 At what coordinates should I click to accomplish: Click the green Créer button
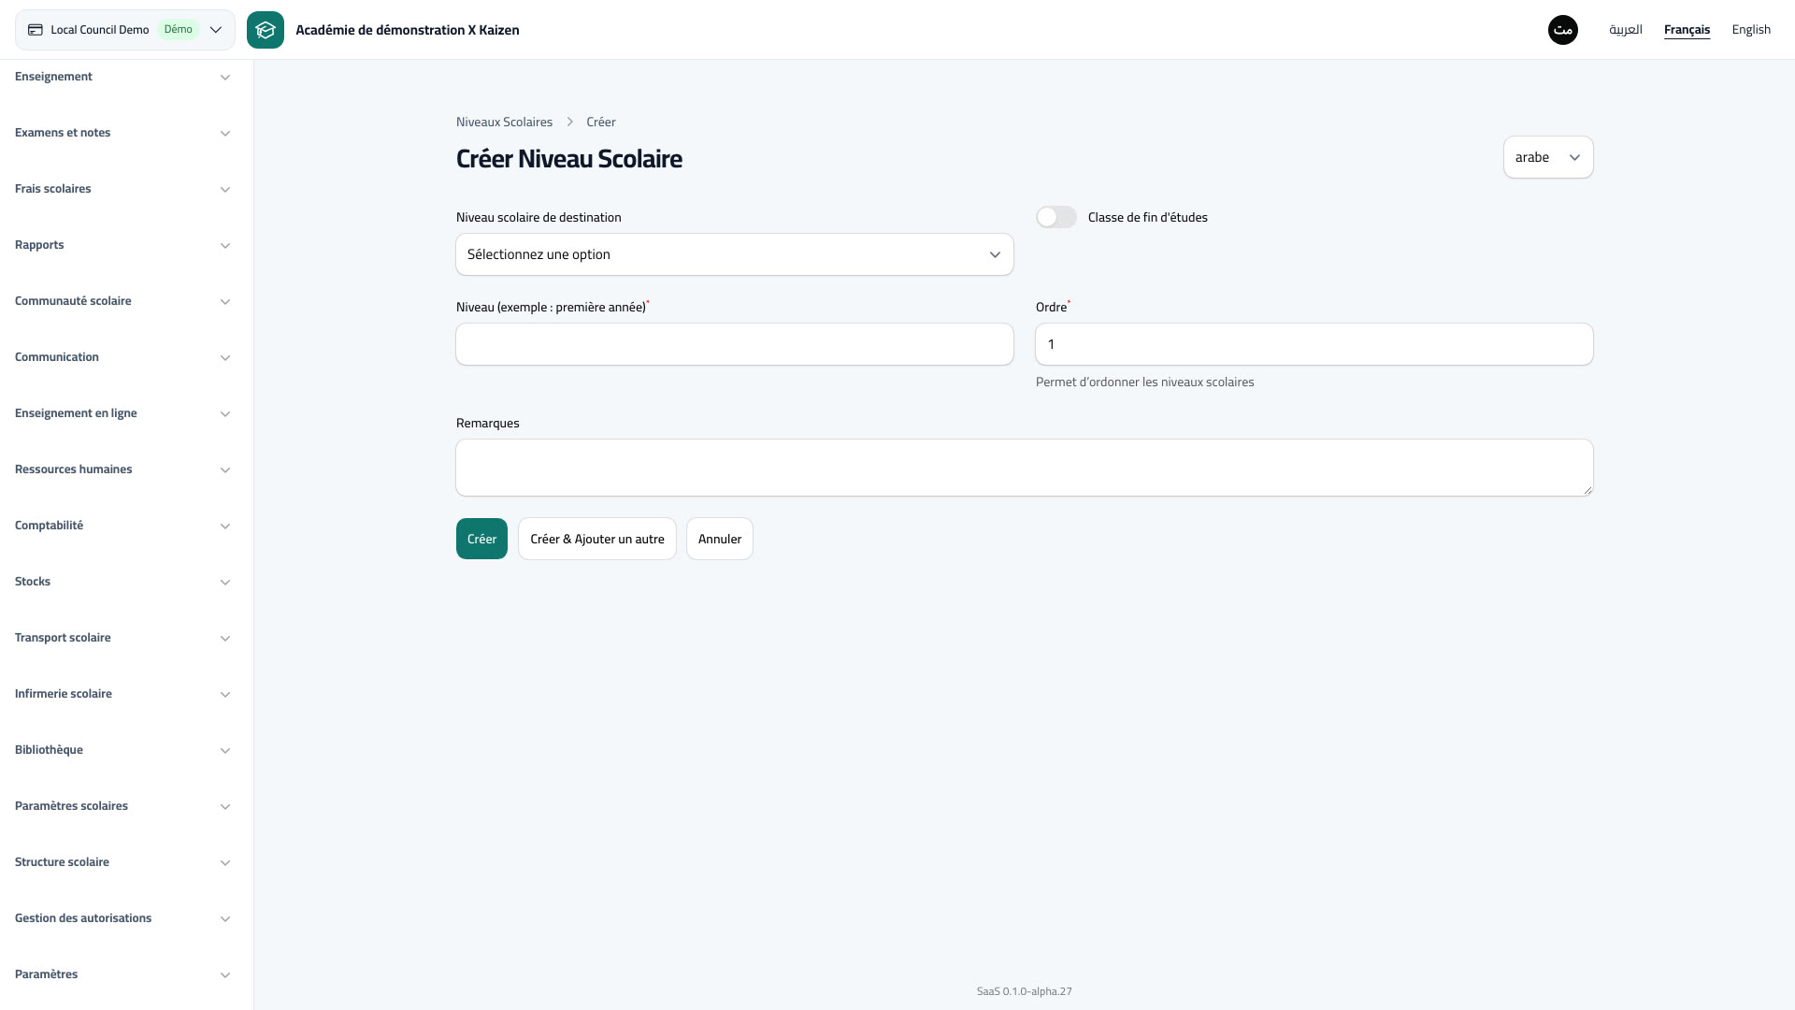tap(481, 539)
